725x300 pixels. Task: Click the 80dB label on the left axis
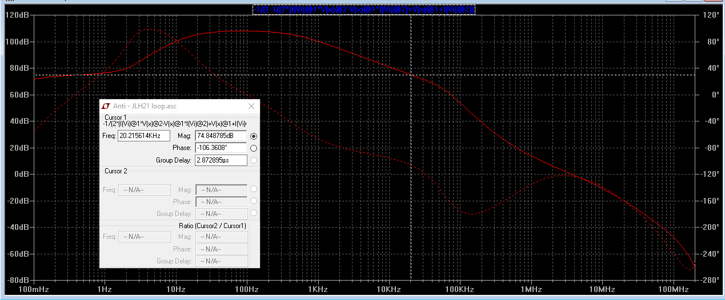(19, 68)
